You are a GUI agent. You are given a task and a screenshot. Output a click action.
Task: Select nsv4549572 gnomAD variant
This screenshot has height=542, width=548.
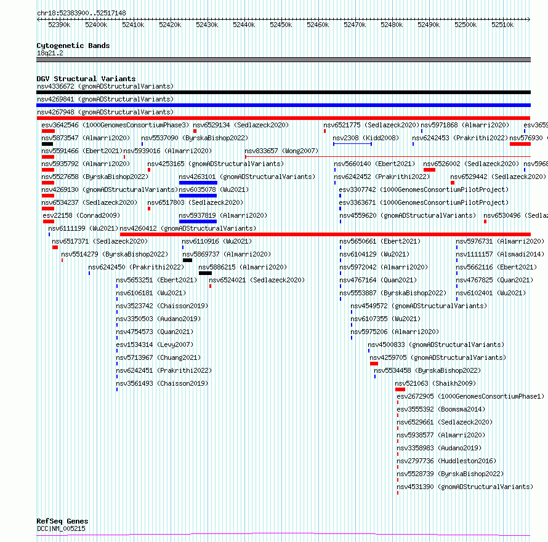point(419,306)
